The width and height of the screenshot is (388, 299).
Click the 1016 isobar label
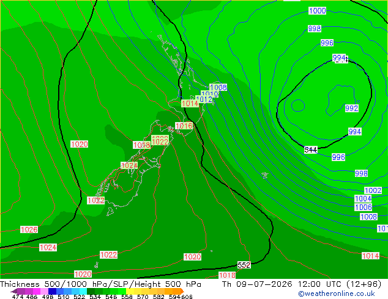(184, 126)
